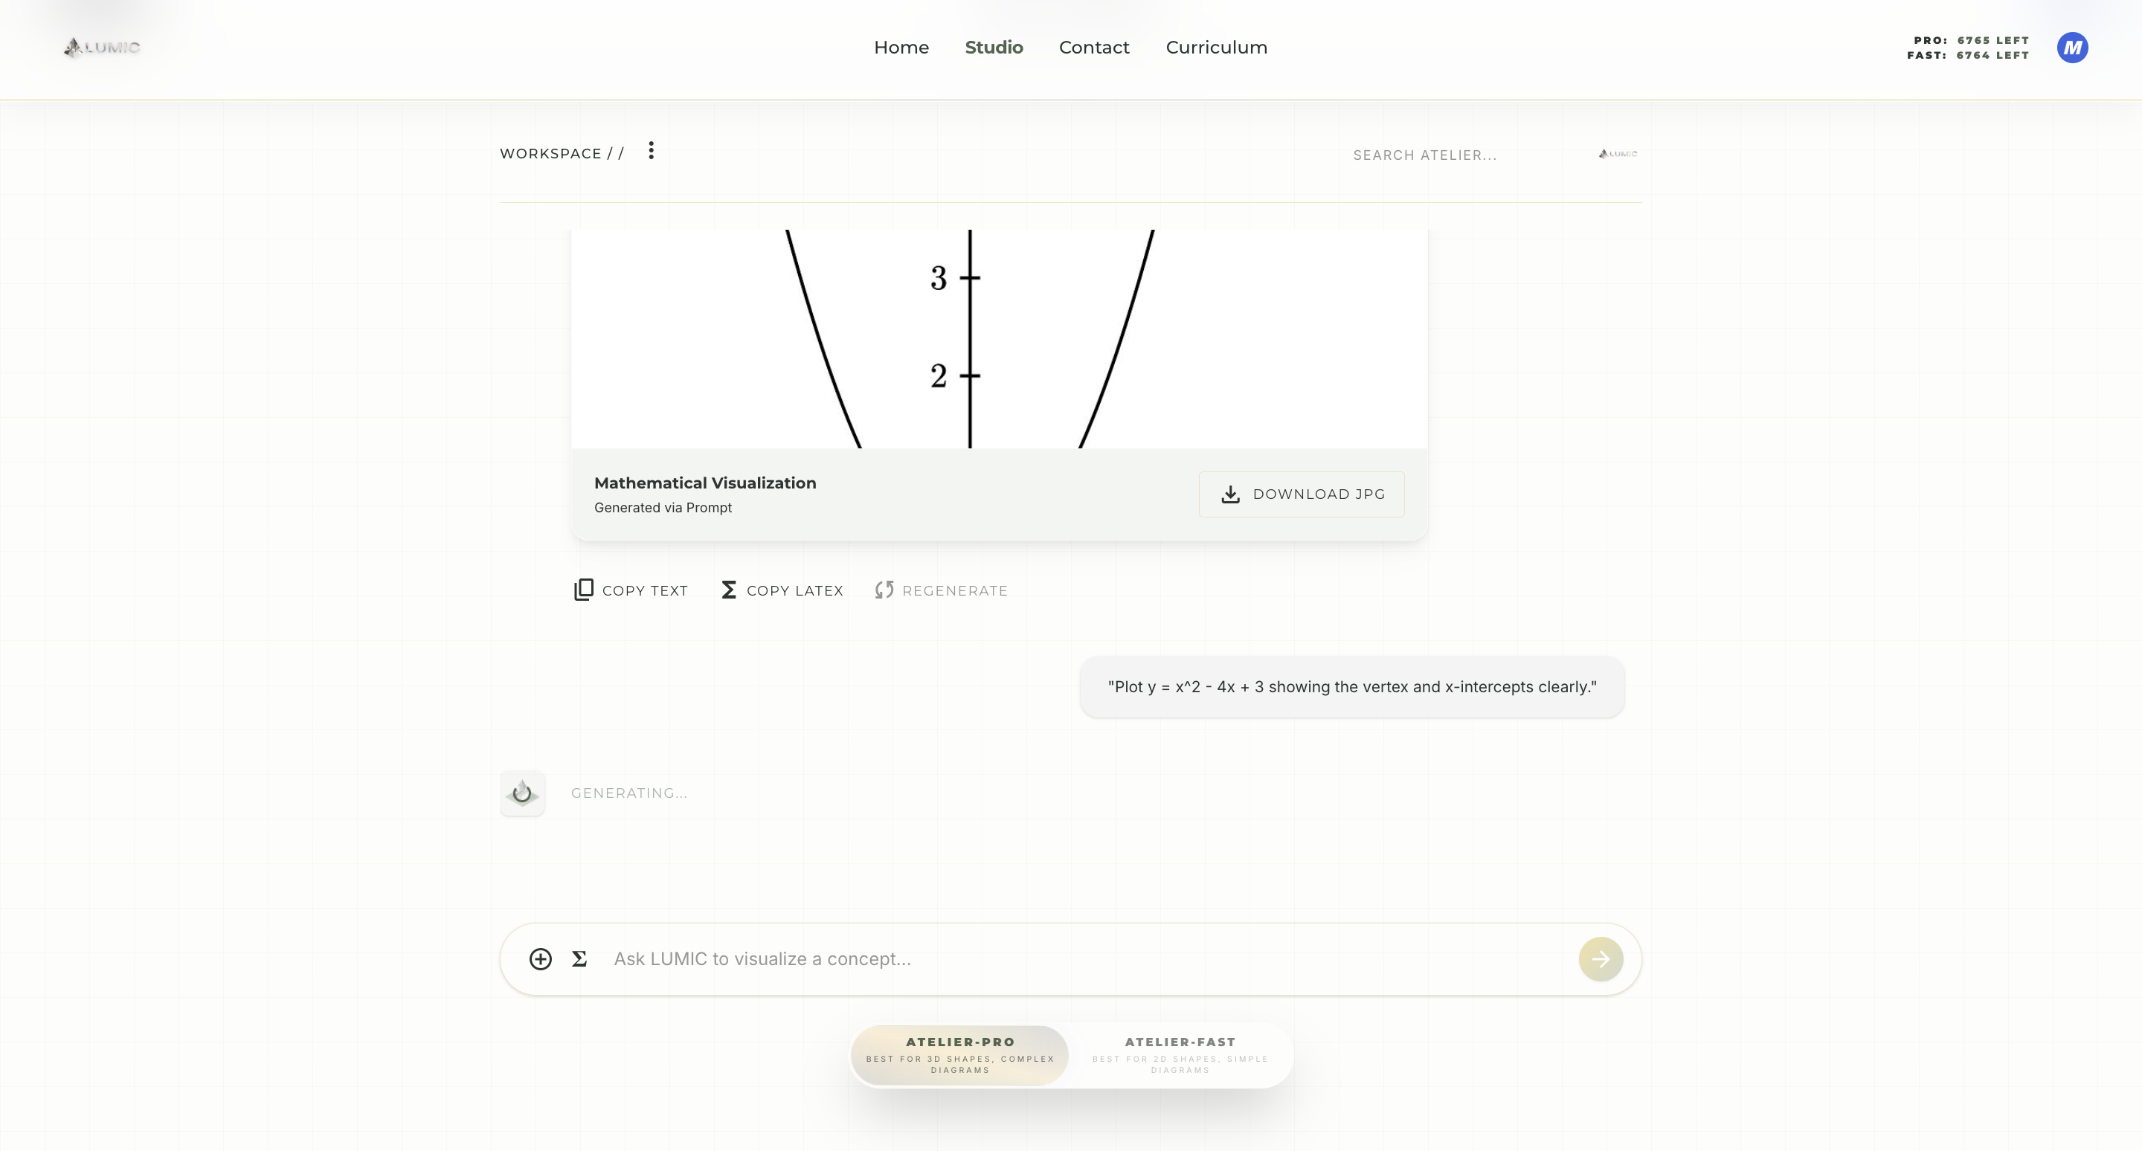The width and height of the screenshot is (2142, 1151).
Task: Switch to the Atelier-Fast model
Action: [x=1180, y=1054]
